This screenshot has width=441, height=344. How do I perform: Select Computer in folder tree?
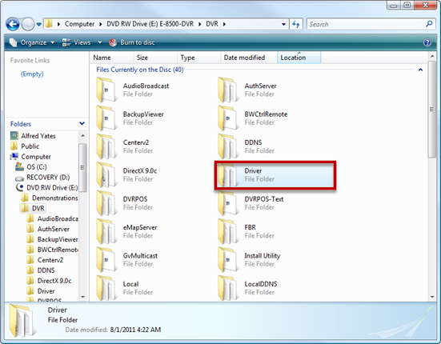[x=30, y=157]
